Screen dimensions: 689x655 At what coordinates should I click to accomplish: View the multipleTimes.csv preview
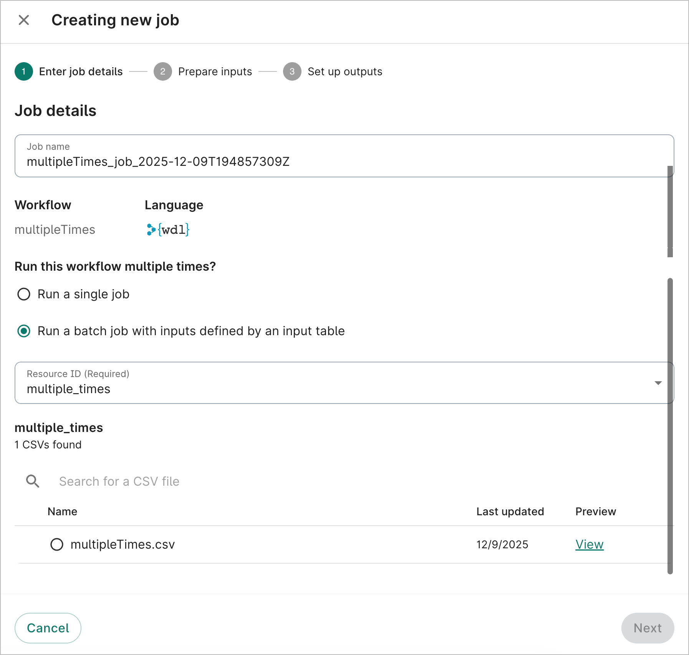pos(589,544)
